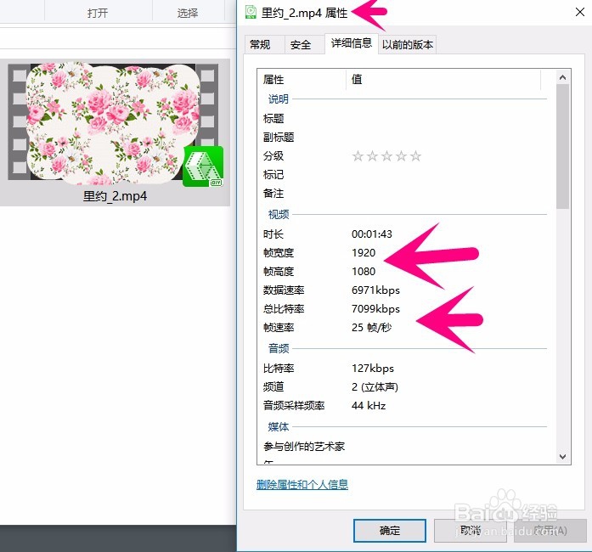Viewport: 592px width, 552px height.
Task: Click the 视频 section heading
Action: (x=279, y=215)
